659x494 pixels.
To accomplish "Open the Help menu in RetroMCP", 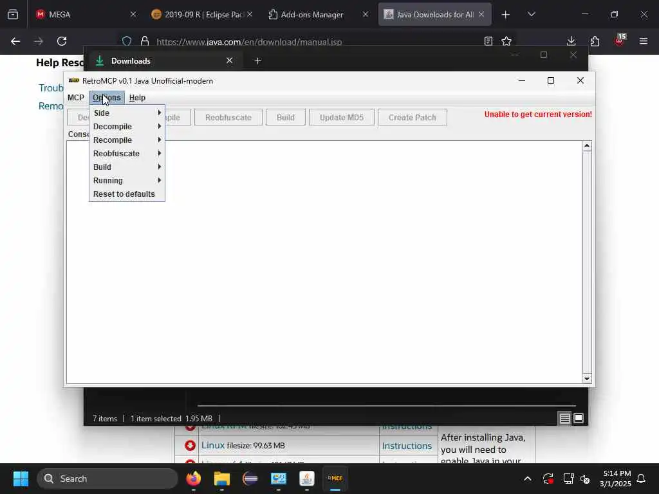I will [137, 98].
